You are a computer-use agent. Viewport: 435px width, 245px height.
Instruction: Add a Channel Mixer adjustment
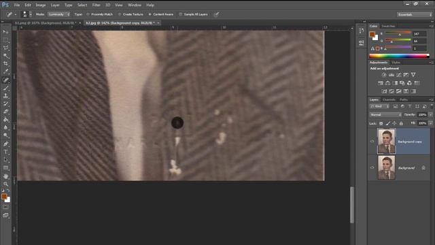[409, 83]
